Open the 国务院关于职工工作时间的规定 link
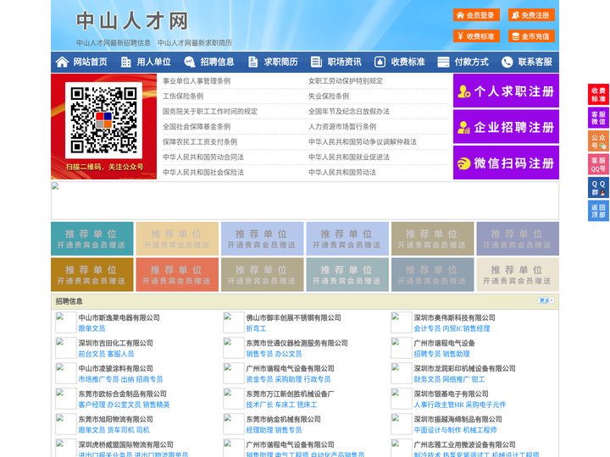The height and width of the screenshot is (457, 610). (210, 111)
